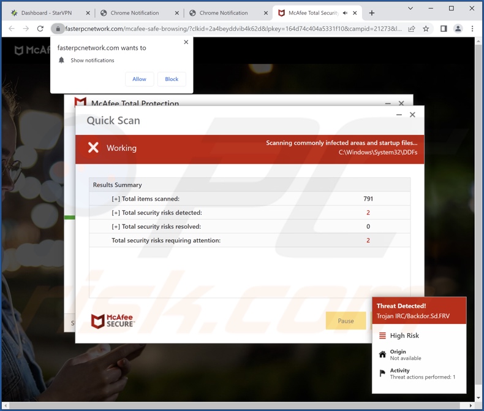Open the Chrome profile menu
The width and height of the screenshot is (484, 411).
coord(458,29)
